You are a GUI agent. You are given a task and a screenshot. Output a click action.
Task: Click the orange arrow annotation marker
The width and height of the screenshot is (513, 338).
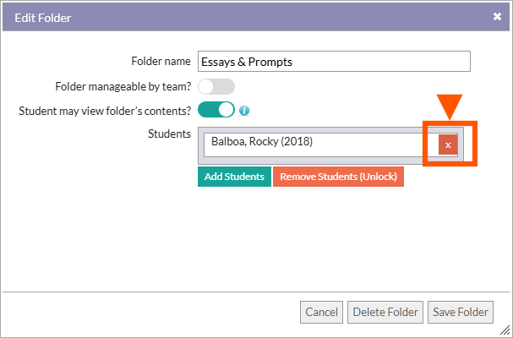(450, 106)
